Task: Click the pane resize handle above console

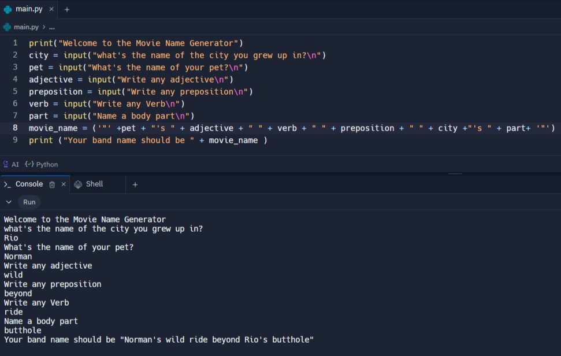Action: (x=455, y=173)
